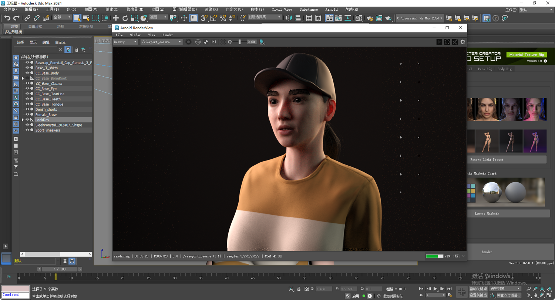
Task: Click the Material-Texture-Rig button
Action: point(527,55)
